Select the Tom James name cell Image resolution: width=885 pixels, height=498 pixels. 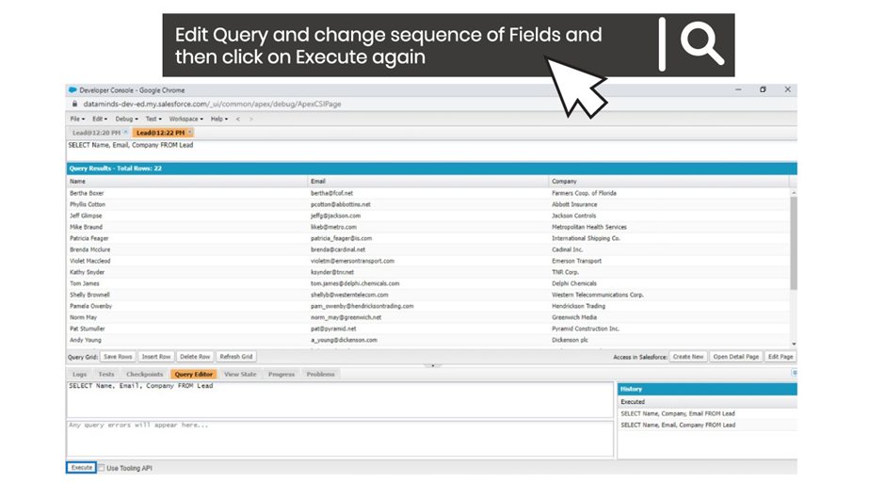[186, 283]
